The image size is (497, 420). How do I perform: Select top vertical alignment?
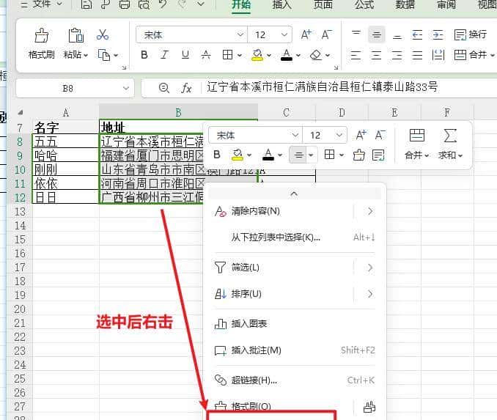(x=356, y=34)
